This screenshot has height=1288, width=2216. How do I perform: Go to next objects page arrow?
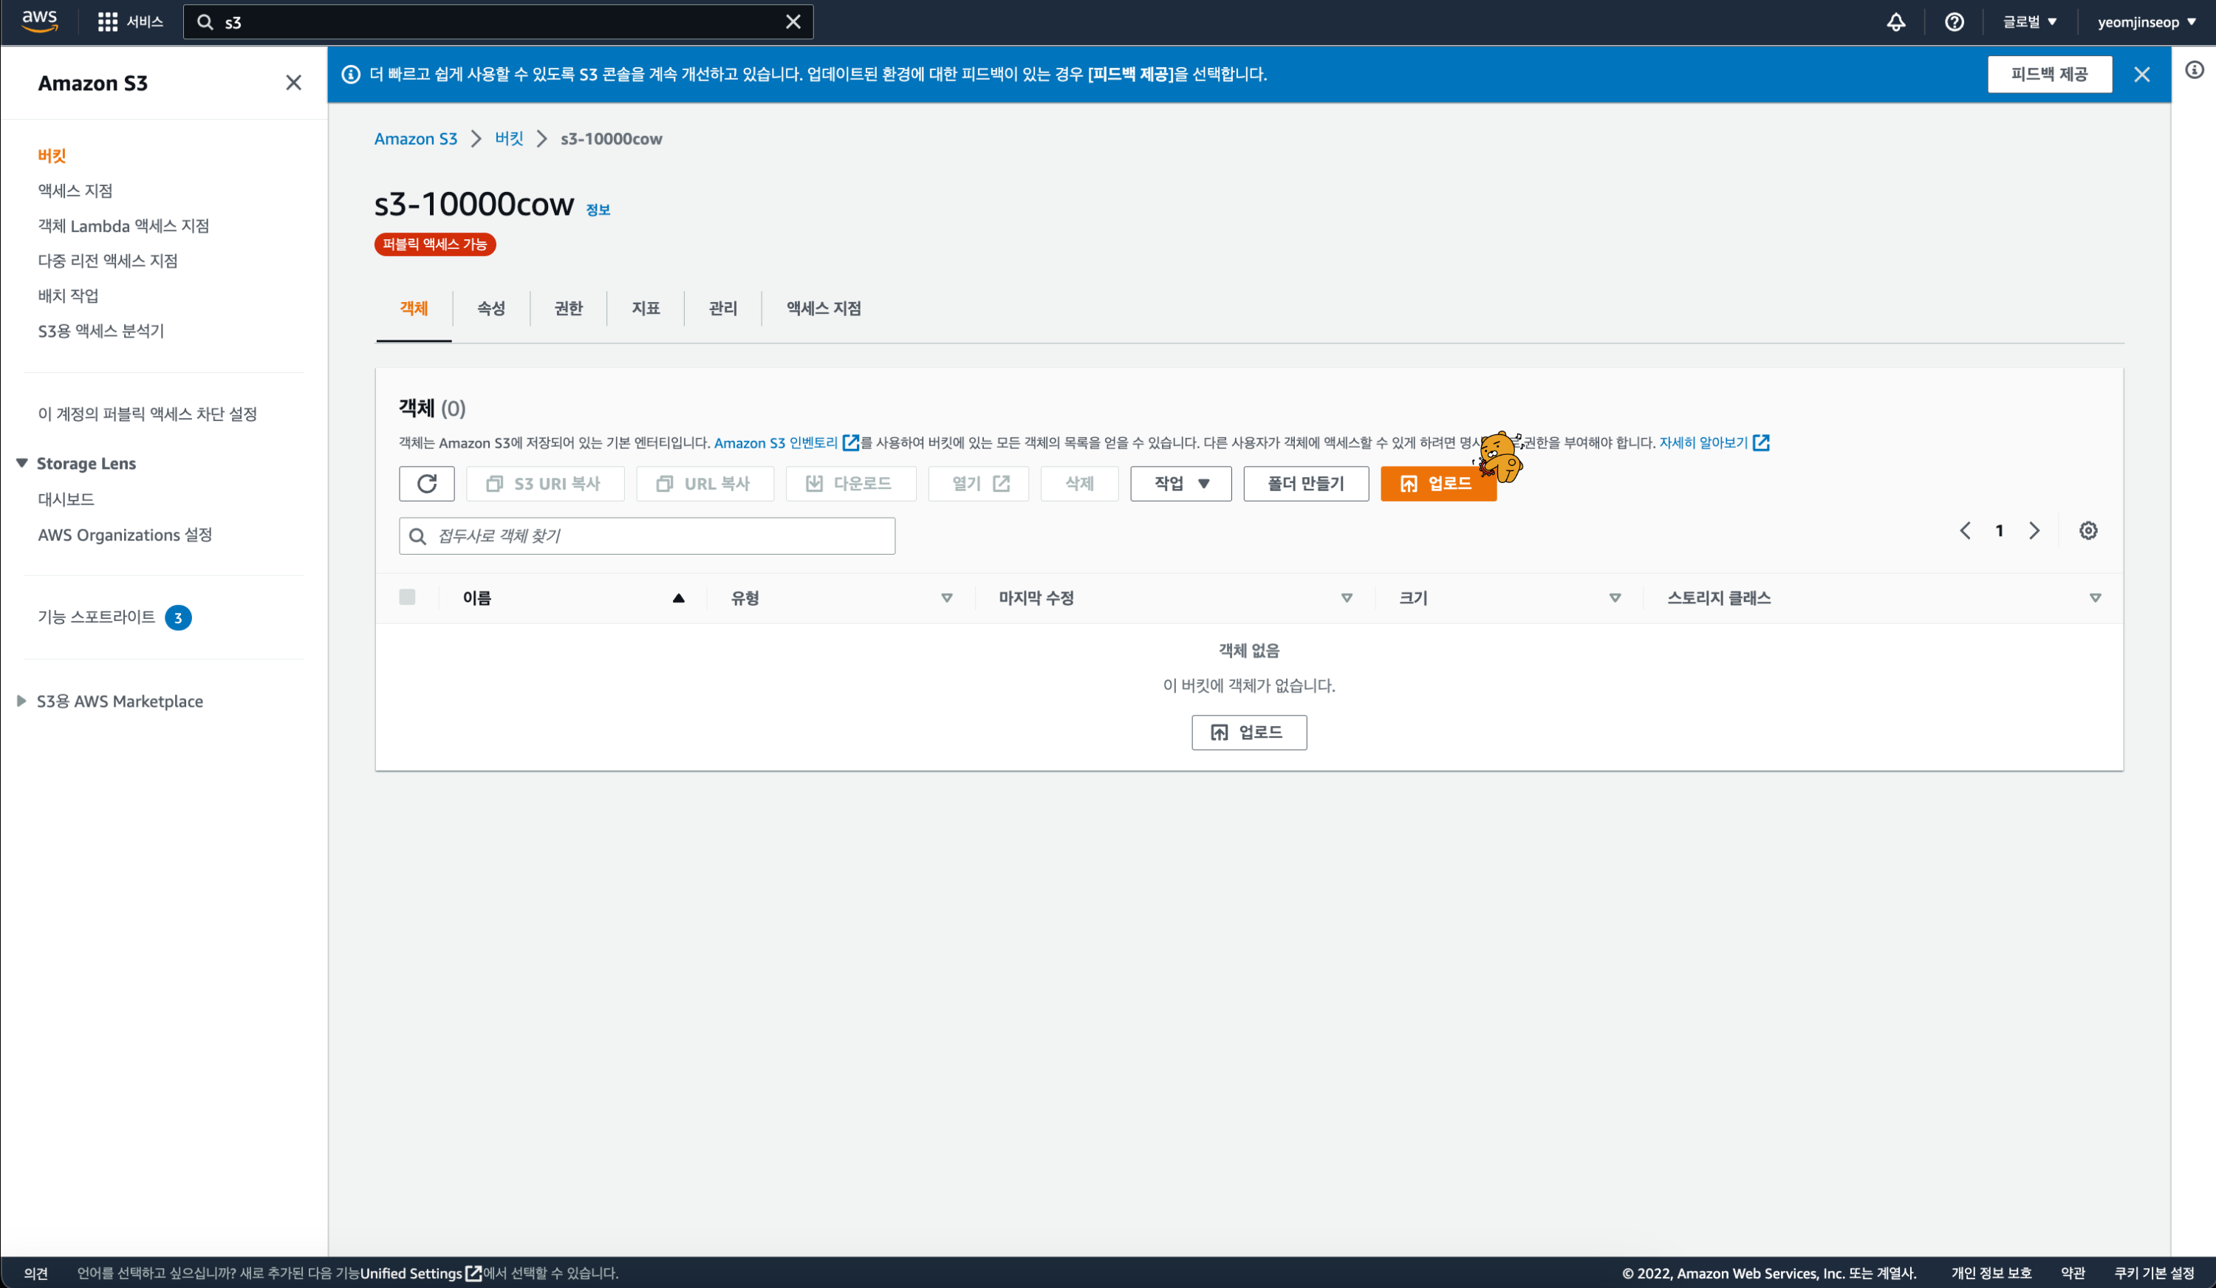pos(2034,530)
